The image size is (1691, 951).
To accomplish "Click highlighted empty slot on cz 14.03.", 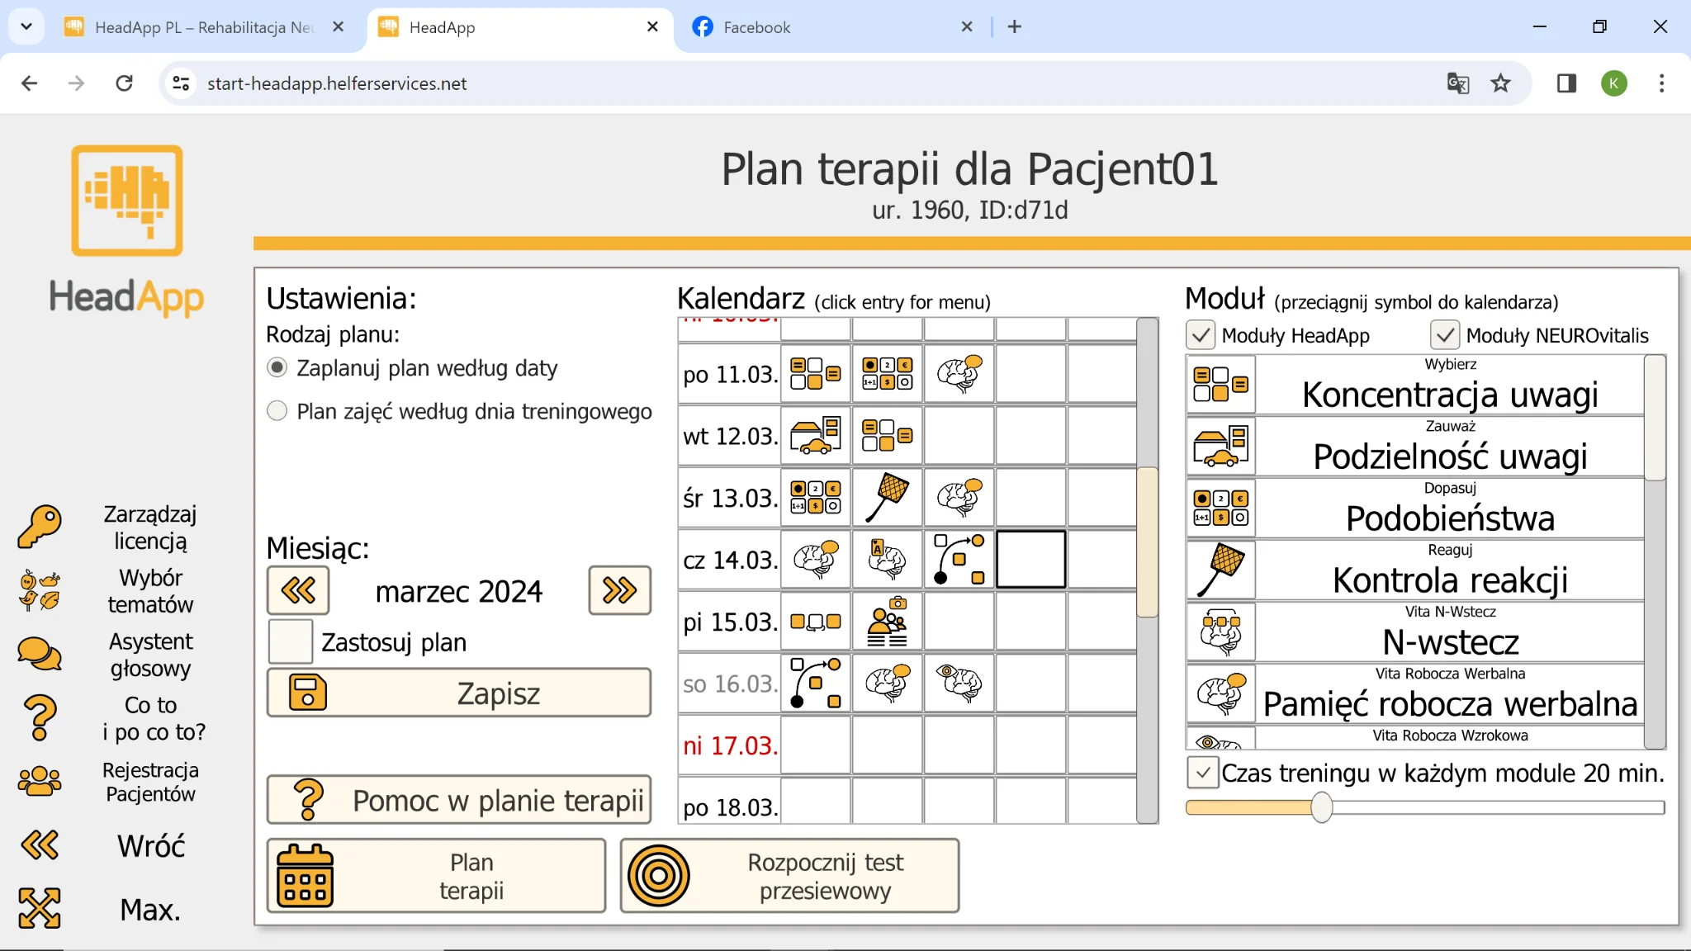I will pos(1031,560).
